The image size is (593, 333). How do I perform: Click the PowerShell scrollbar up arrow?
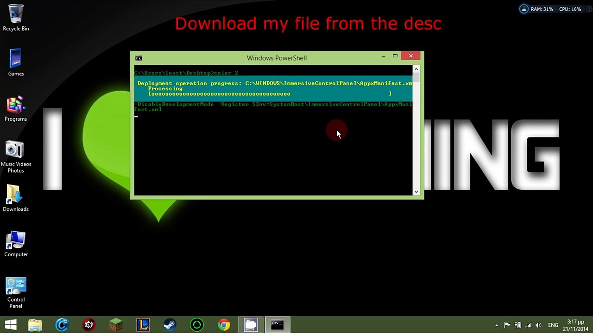point(416,68)
